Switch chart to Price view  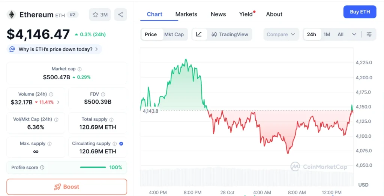tap(151, 34)
